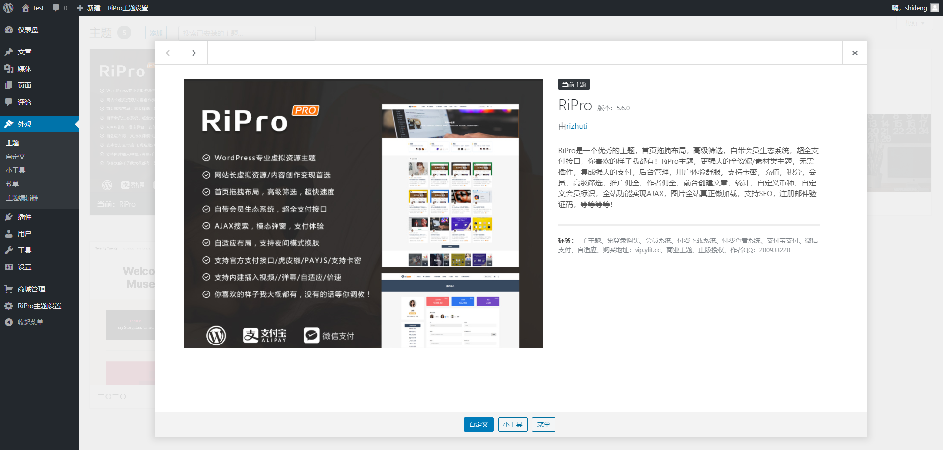Screen dimensions: 943x450
Task: Open the test site home link
Action: (x=33, y=8)
